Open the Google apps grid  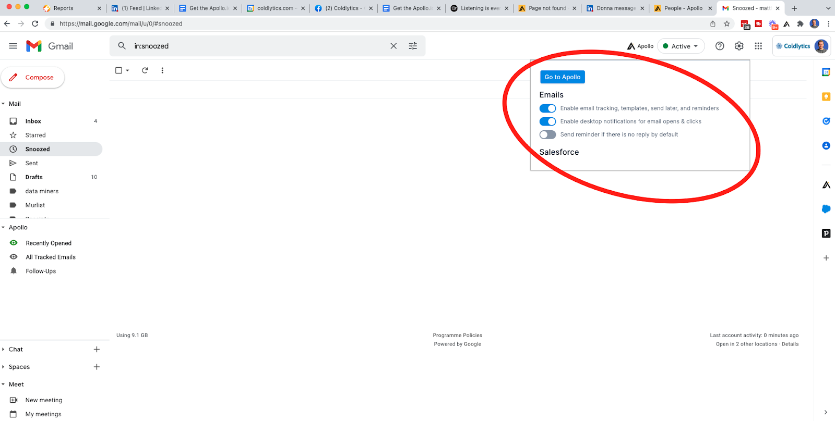(758, 46)
